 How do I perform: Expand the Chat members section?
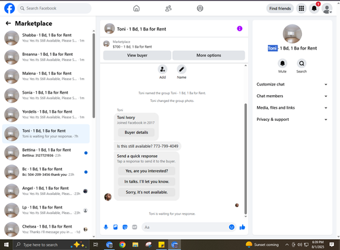click(x=292, y=96)
